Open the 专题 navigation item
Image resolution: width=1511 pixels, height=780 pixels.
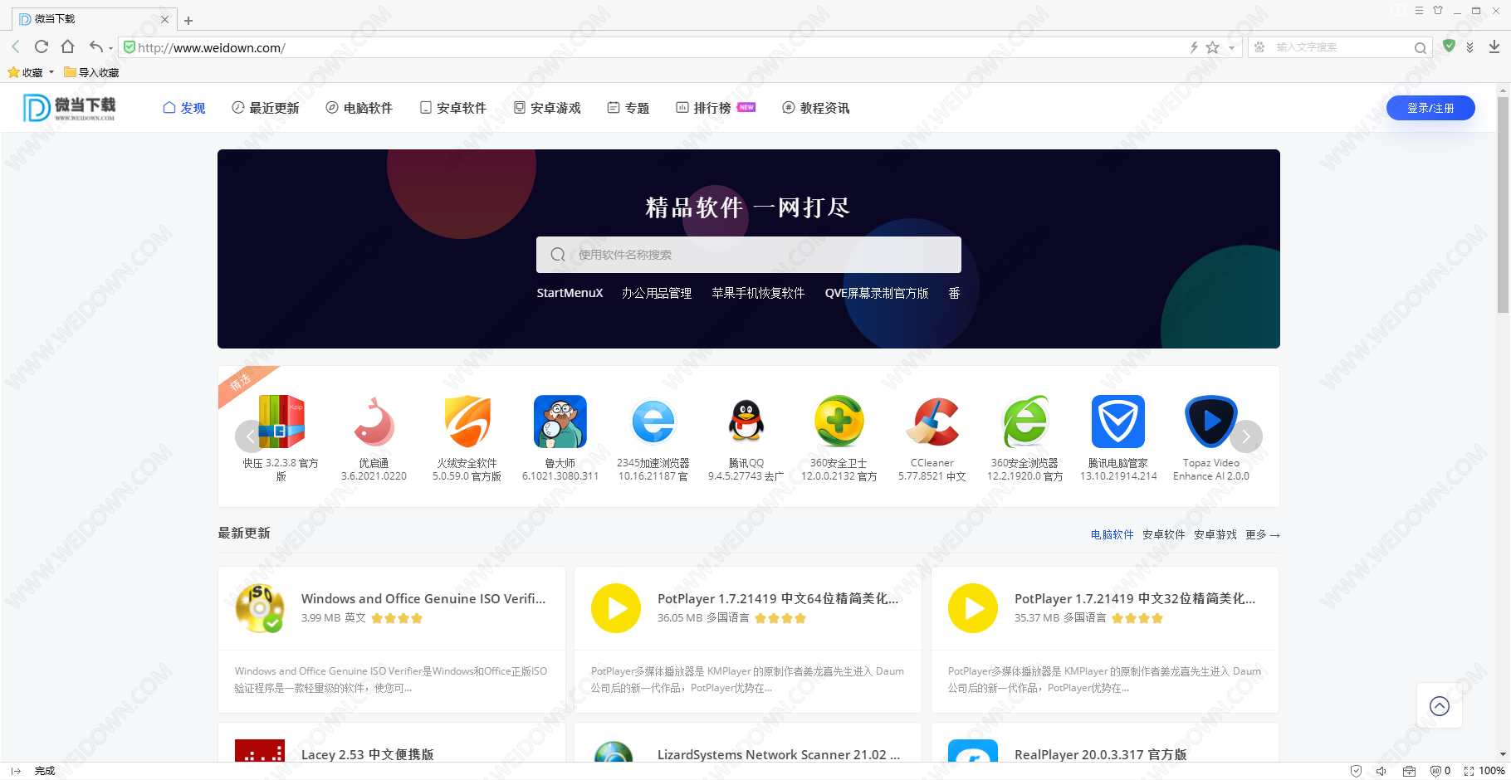coord(628,108)
